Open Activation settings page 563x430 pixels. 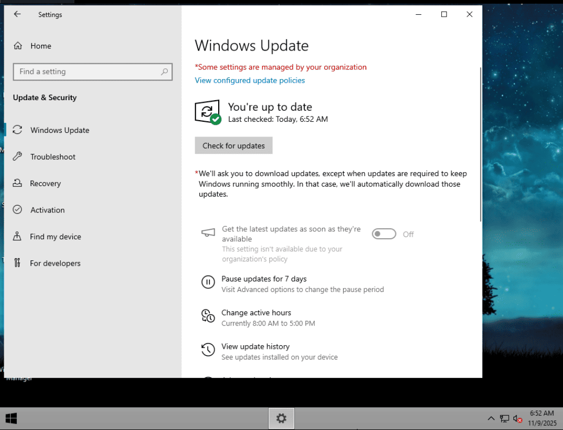(x=47, y=210)
